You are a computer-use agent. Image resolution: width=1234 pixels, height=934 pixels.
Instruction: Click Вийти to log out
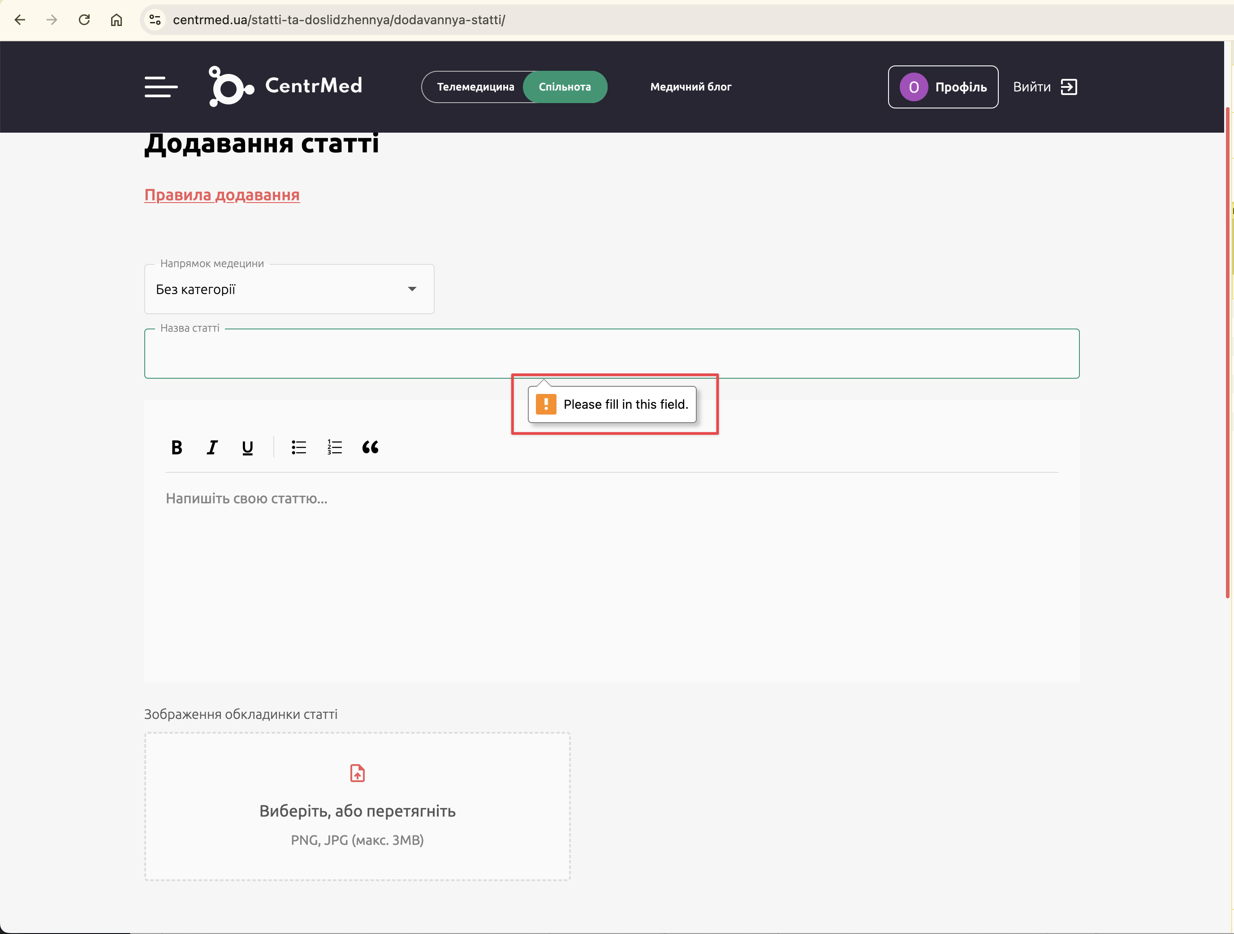click(x=1044, y=87)
